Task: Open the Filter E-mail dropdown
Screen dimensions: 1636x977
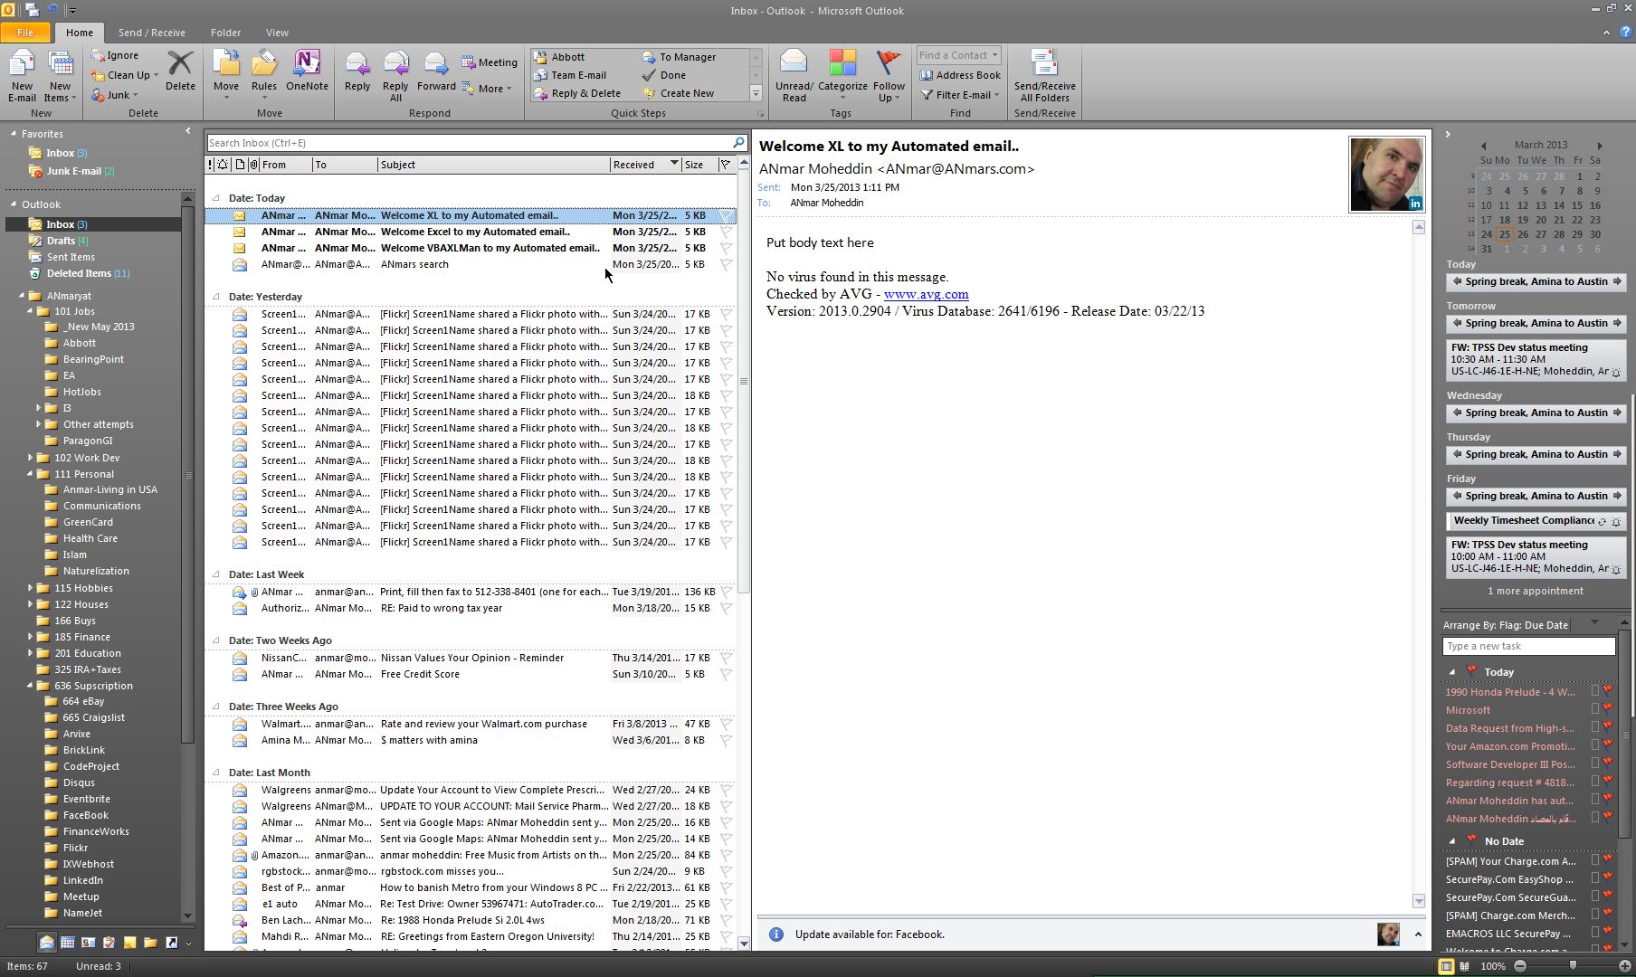Action: point(960,94)
